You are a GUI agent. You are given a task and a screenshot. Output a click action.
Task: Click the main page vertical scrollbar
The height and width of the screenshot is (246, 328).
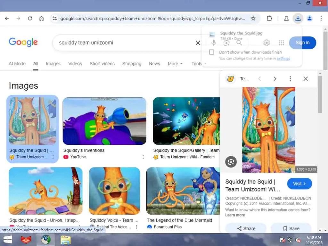[x=325, y=51]
